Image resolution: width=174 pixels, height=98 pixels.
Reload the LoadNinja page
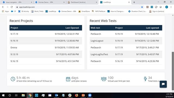click(12, 7)
